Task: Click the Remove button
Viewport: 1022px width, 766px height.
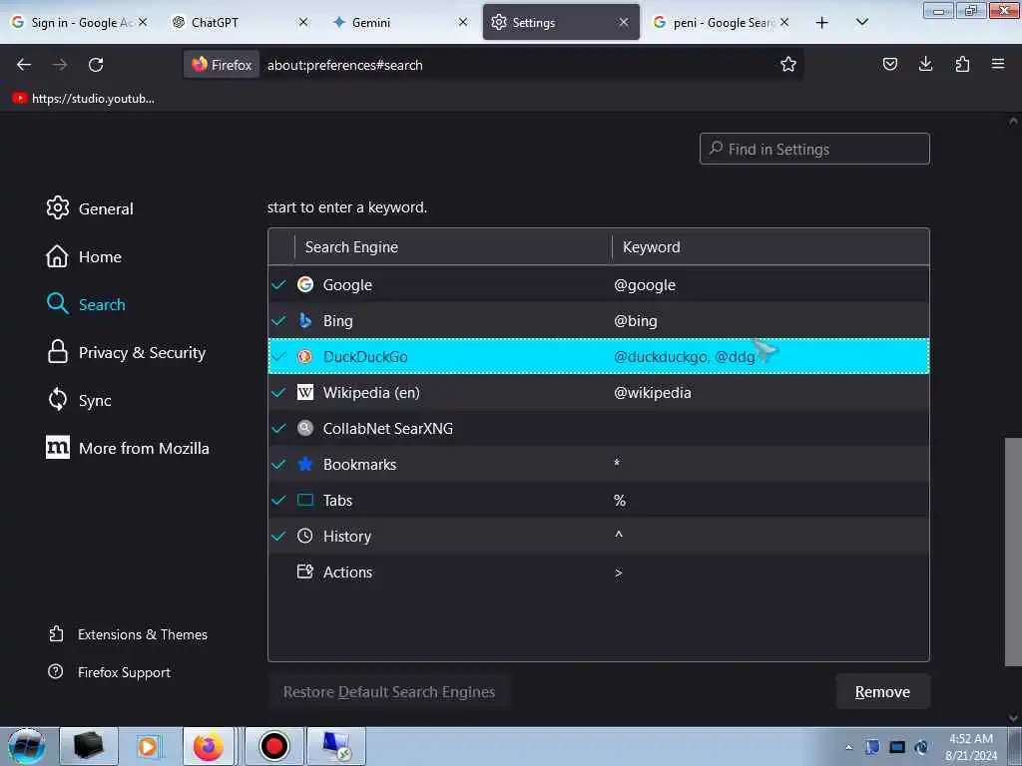Action: 882,692
